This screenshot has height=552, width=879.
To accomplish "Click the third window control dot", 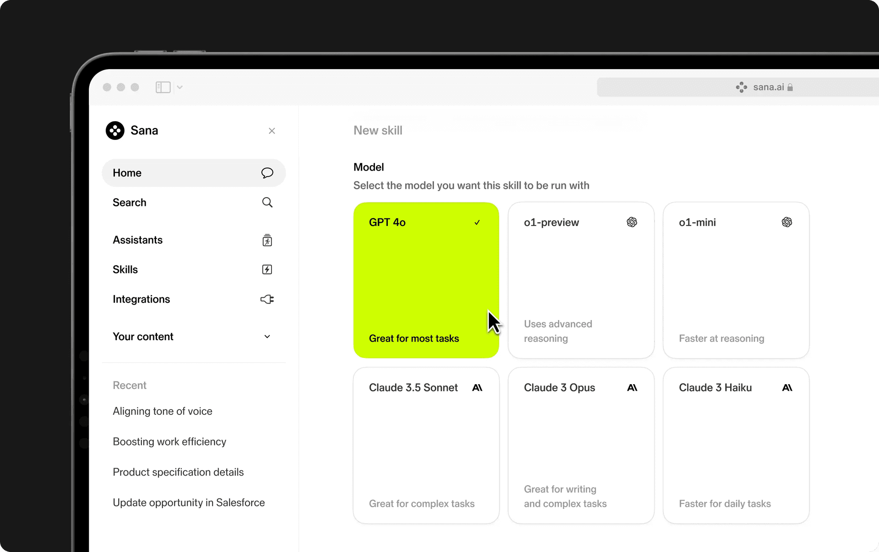I will click(135, 87).
